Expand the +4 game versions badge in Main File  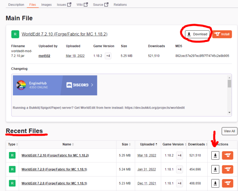click(x=108, y=56)
